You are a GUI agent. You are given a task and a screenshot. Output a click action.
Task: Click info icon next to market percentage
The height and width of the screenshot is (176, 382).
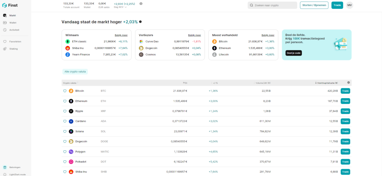(x=140, y=22)
